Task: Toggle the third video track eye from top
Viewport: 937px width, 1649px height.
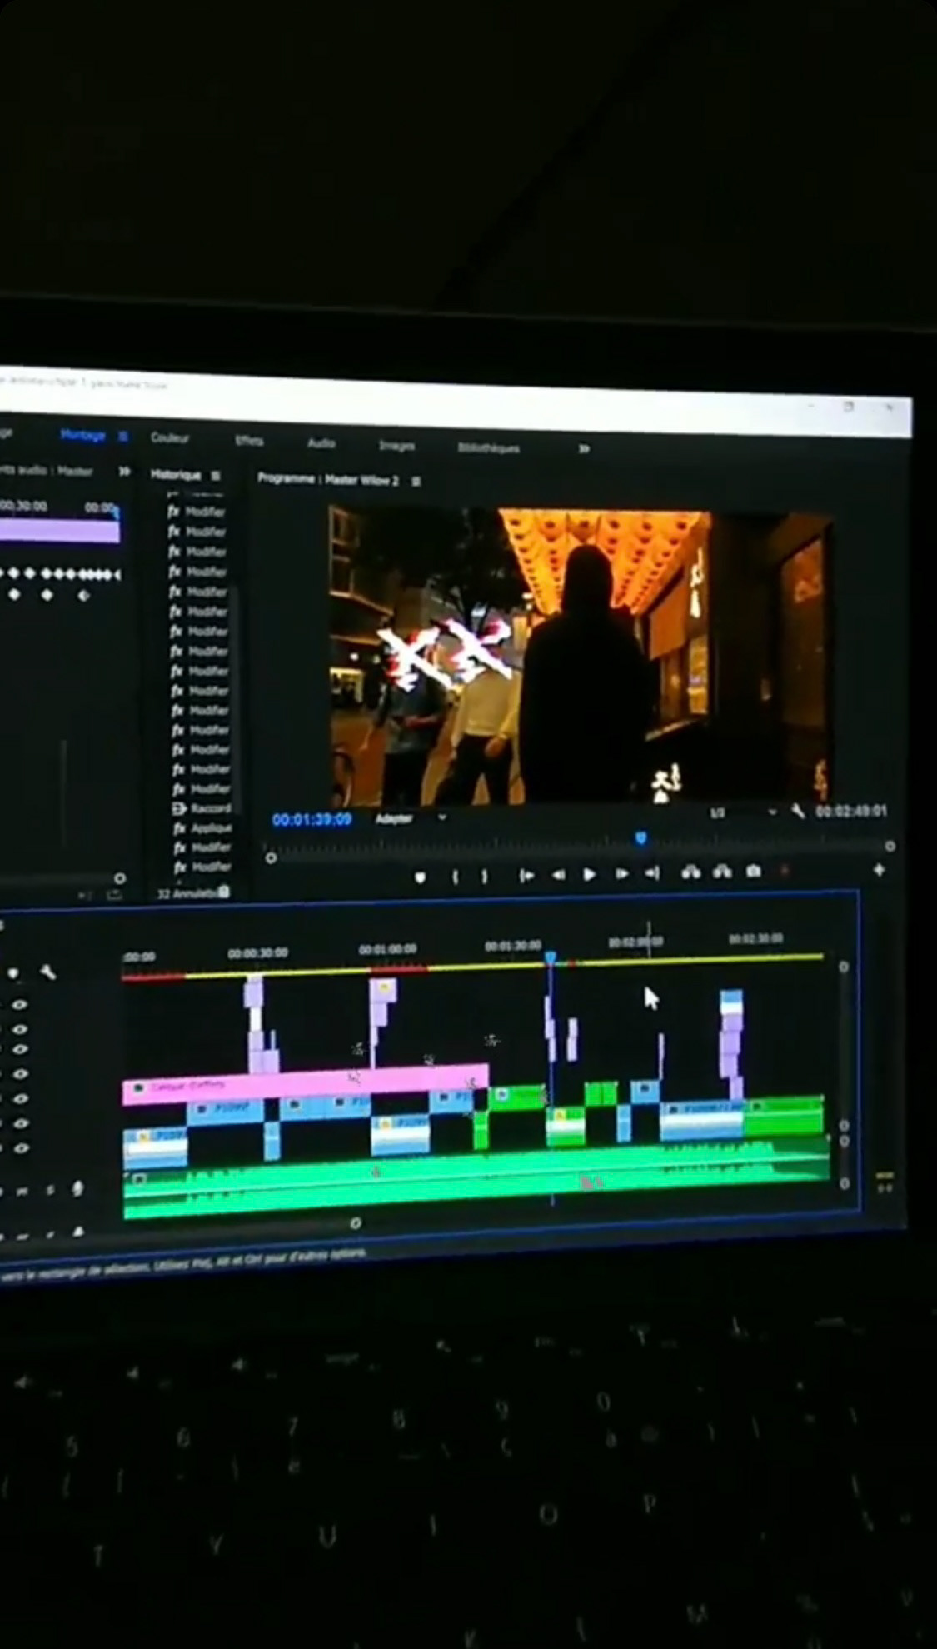Action: [x=20, y=1049]
